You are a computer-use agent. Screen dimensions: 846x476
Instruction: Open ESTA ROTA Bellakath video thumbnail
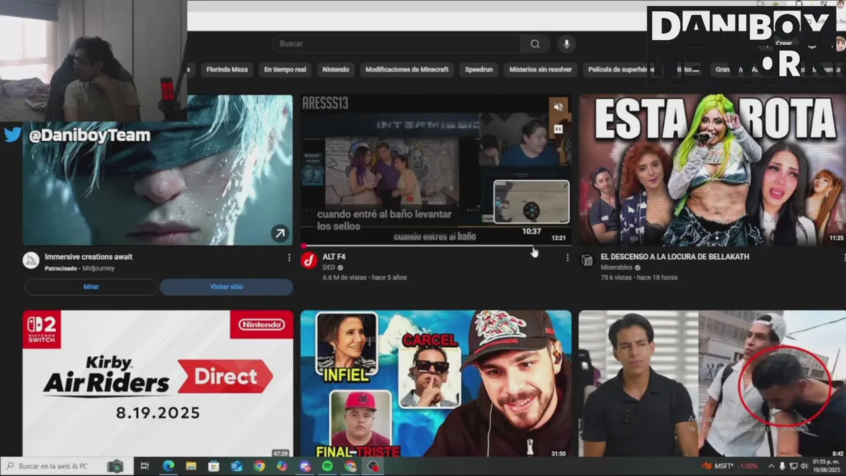[x=712, y=170]
